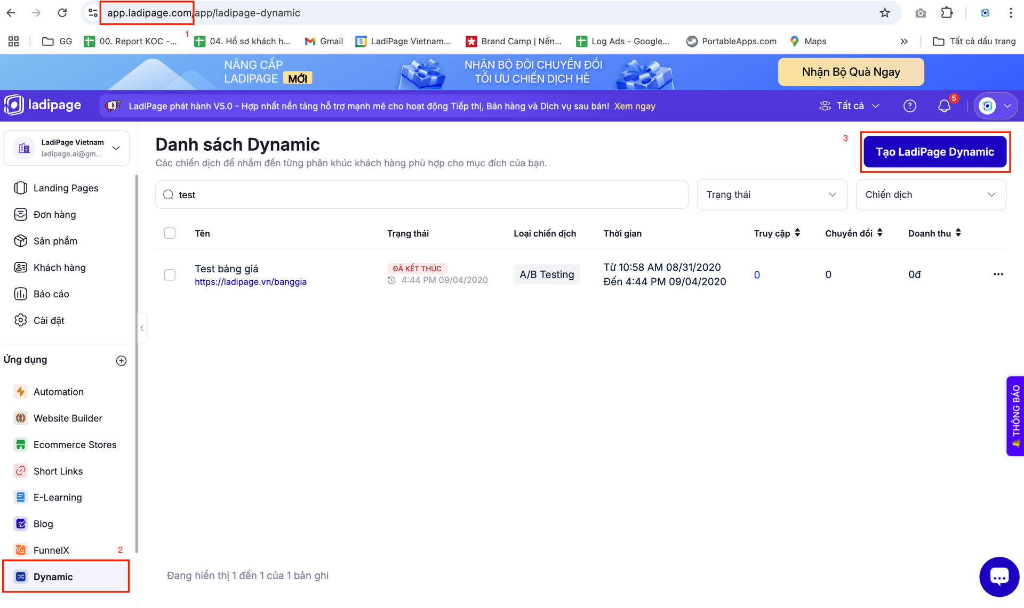This screenshot has width=1024, height=608.
Task: Collapse the sidebar with arrow handle
Action: (x=142, y=328)
